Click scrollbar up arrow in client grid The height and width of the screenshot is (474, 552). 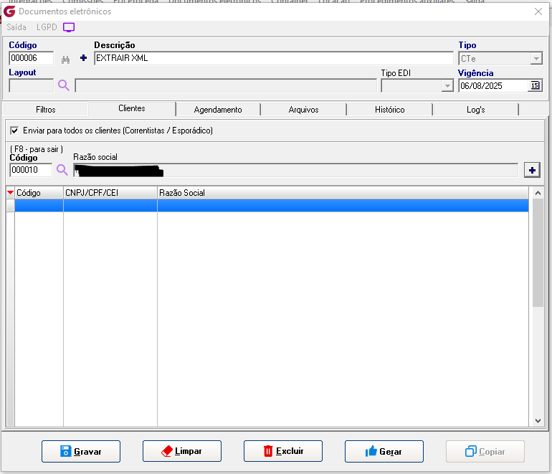pos(538,193)
